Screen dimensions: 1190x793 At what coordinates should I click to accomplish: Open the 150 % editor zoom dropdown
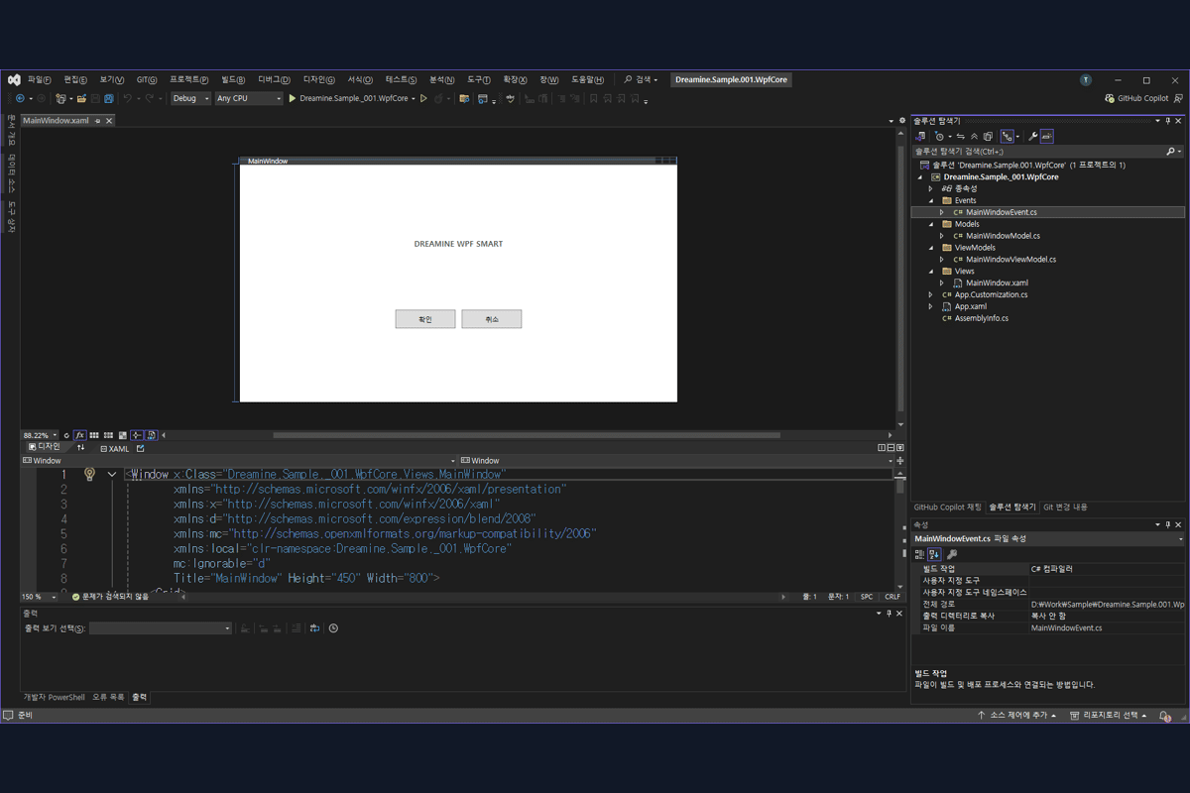click(x=40, y=597)
